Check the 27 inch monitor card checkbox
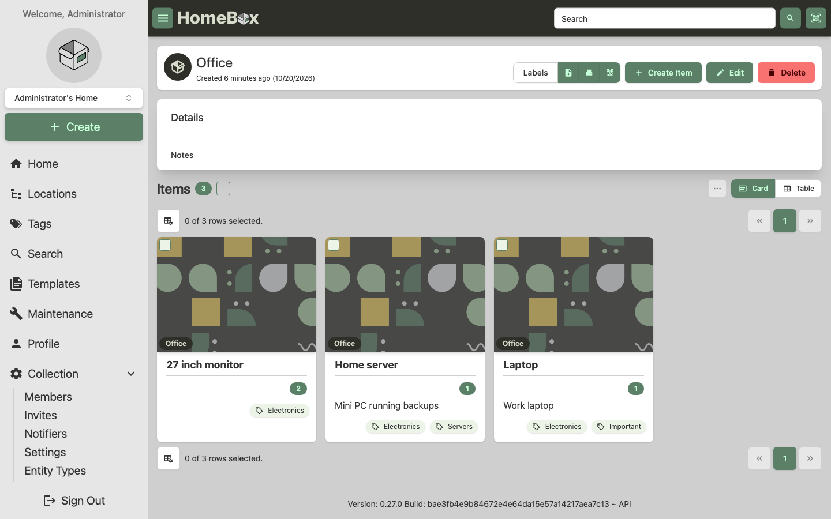 165,245
